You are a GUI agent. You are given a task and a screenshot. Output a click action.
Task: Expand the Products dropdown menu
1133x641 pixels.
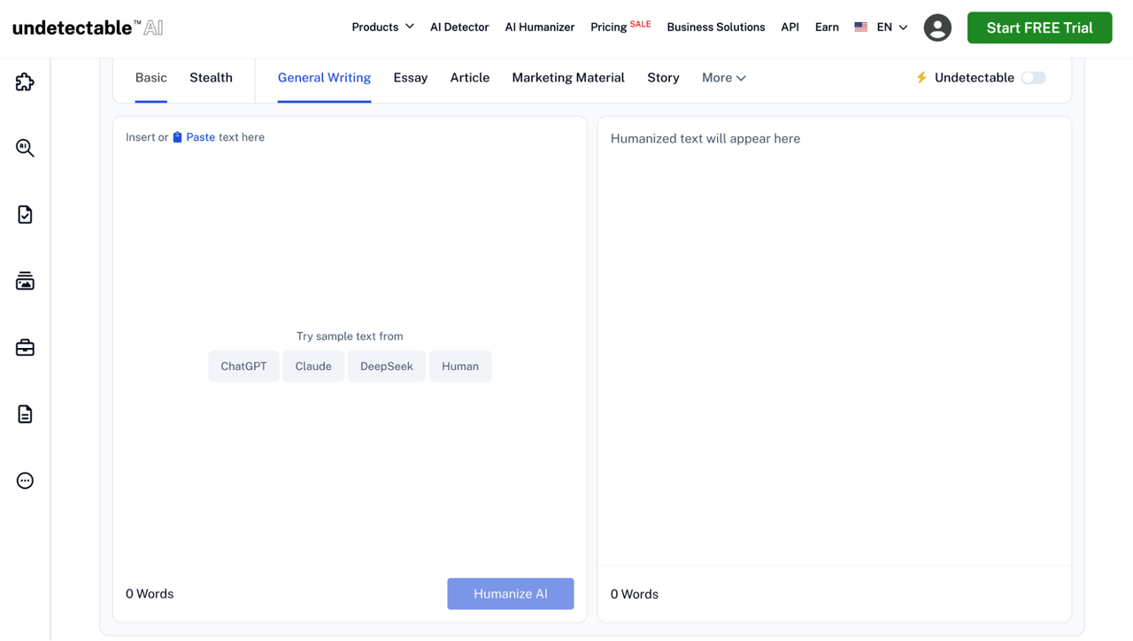point(382,27)
